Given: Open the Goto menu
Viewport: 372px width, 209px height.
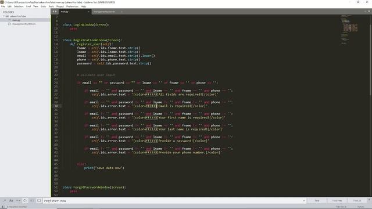Looking at the screenshot, I should pos(44,6).
